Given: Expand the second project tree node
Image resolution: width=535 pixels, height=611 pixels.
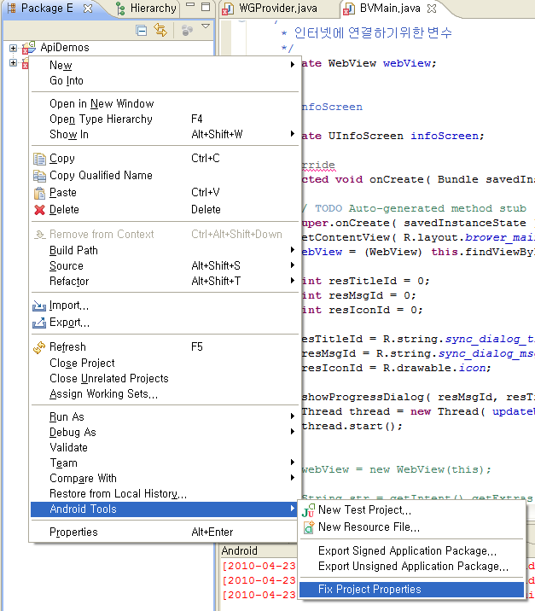Looking at the screenshot, I should 14,62.
